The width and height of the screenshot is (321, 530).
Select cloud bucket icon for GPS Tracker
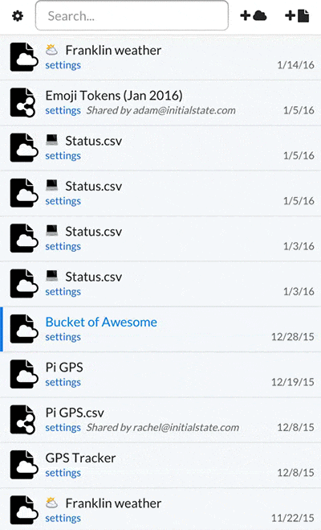click(23, 465)
